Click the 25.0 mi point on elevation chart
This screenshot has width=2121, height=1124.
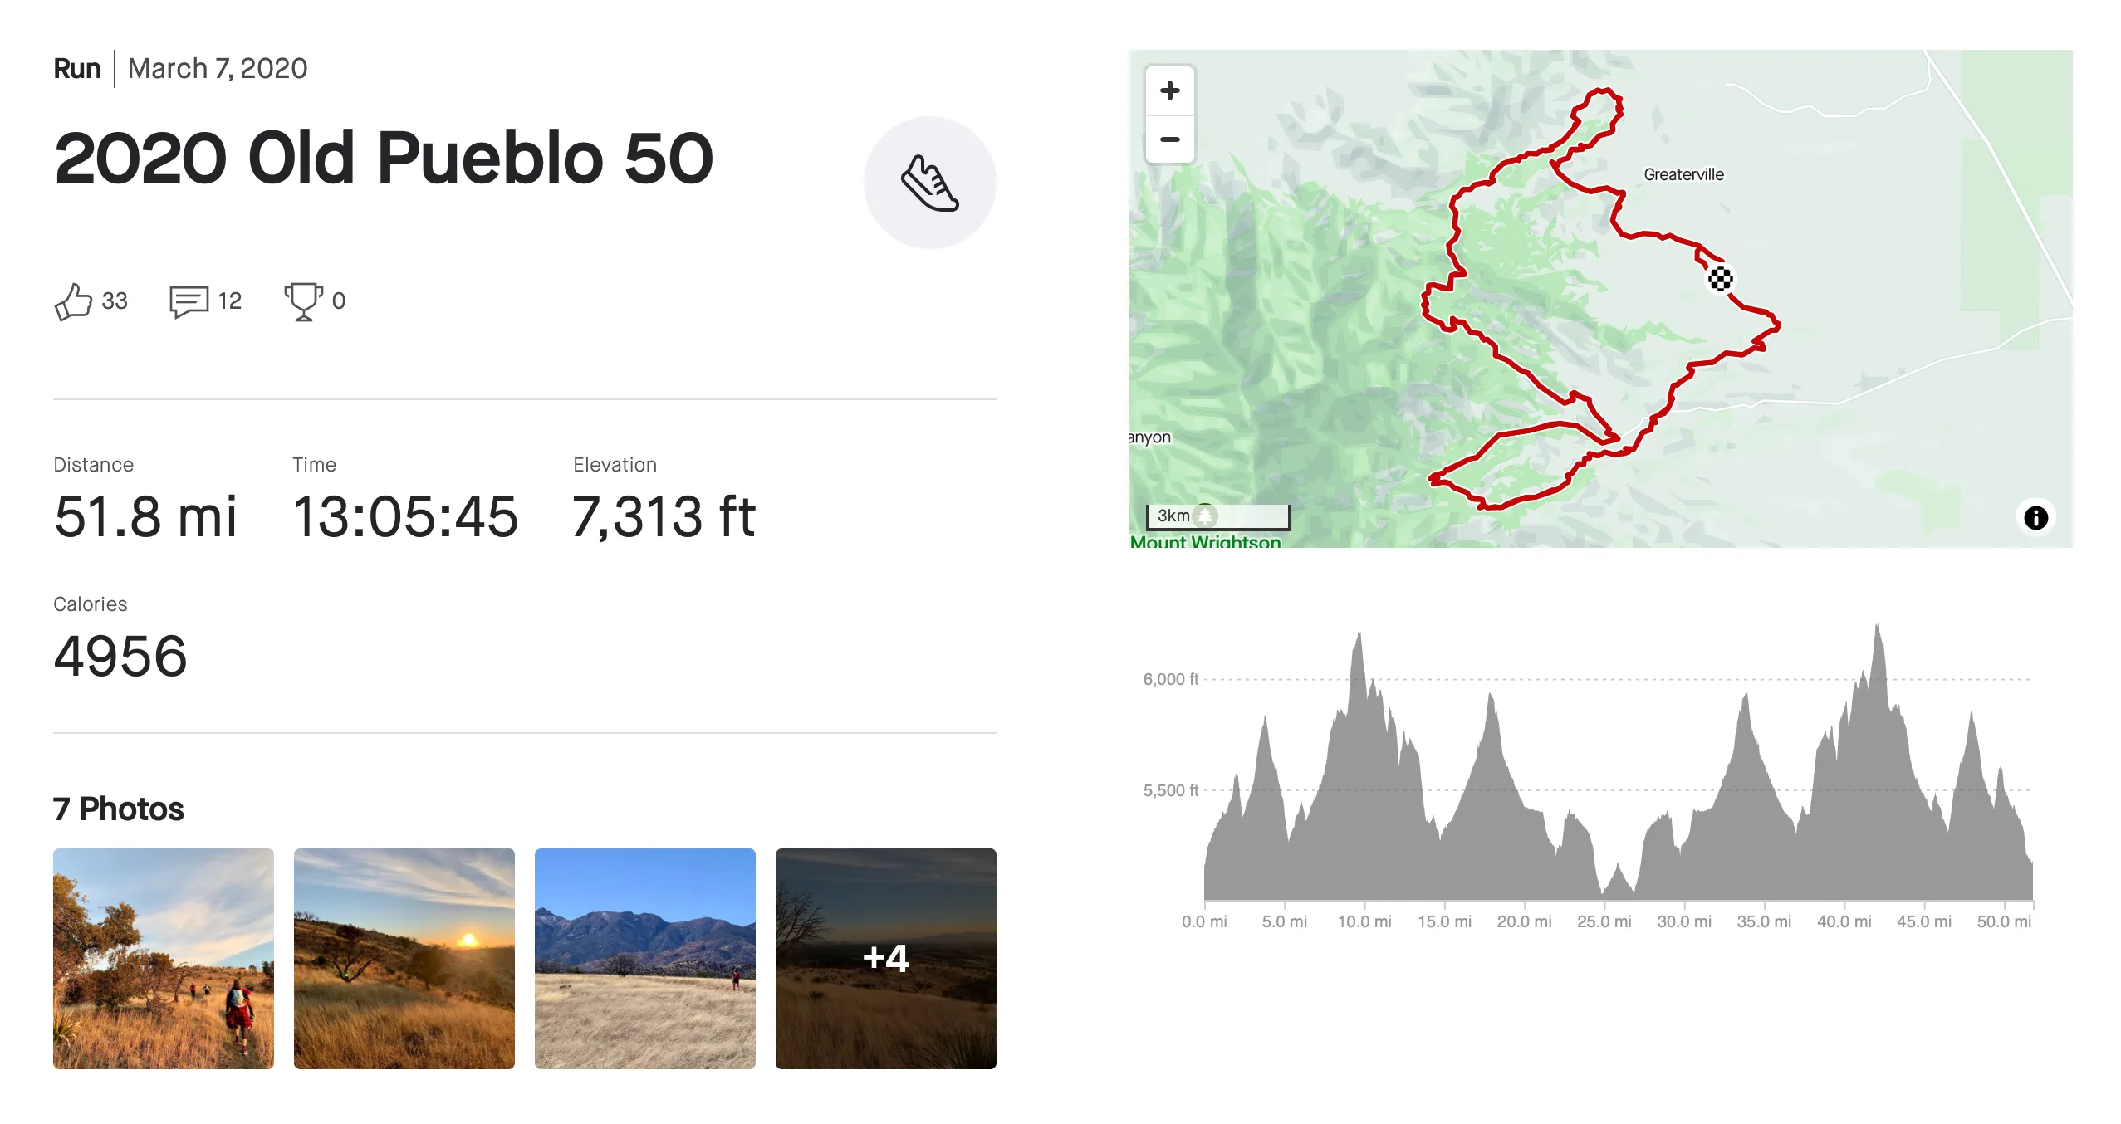point(1604,921)
